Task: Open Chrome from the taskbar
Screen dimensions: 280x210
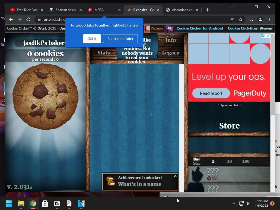Action: (33, 203)
